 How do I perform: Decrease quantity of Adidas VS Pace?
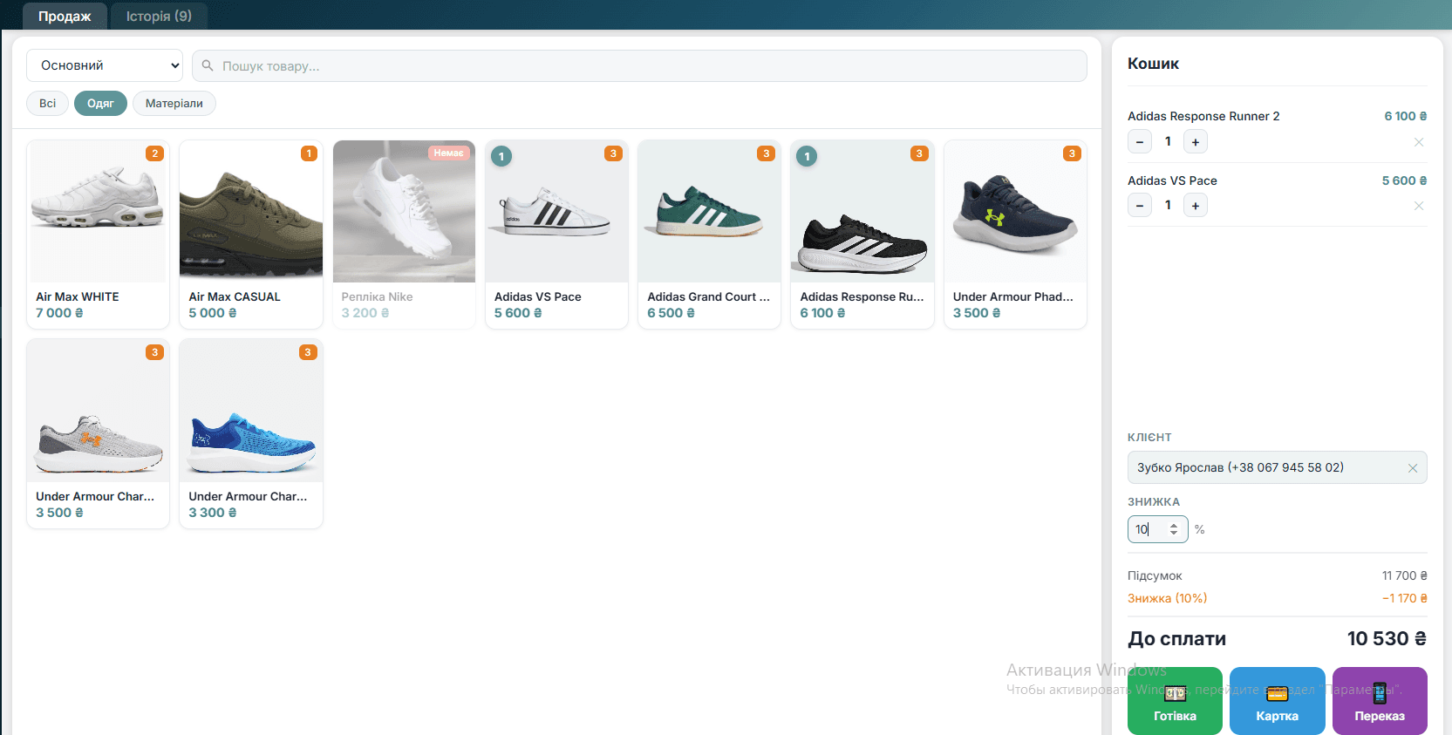point(1140,206)
